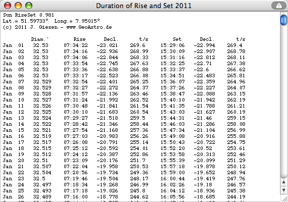Click declination -20.983 in Jan 16 row
Screen dimensions: 288x202
[107, 136]
